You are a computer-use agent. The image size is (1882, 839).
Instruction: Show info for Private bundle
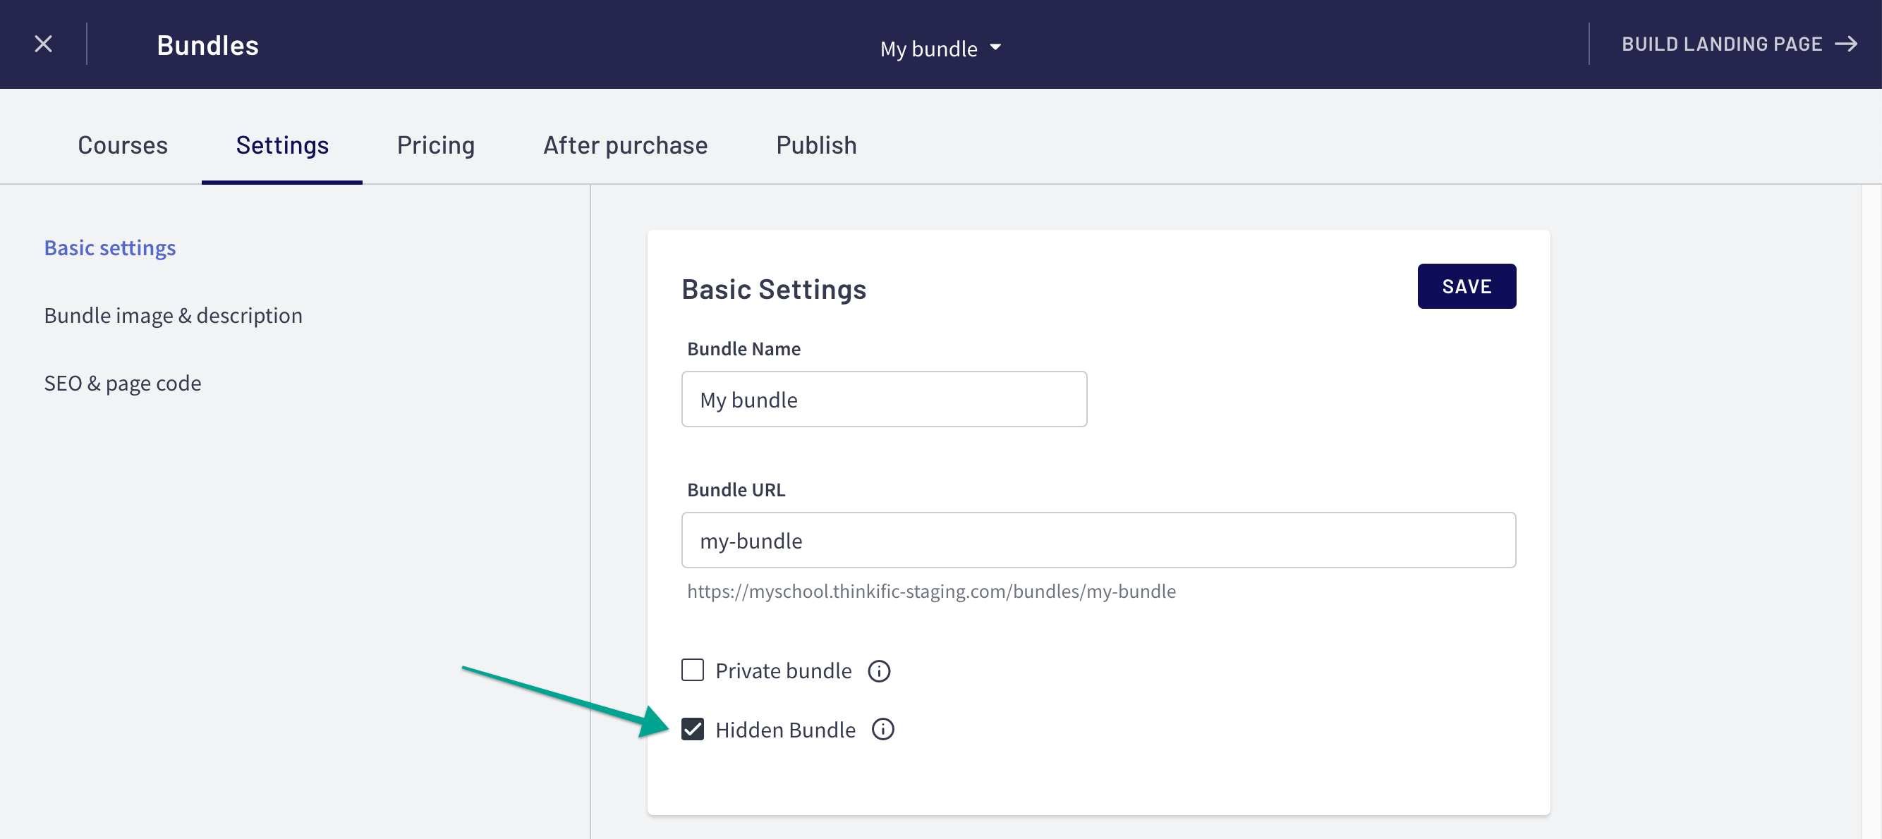tap(879, 670)
